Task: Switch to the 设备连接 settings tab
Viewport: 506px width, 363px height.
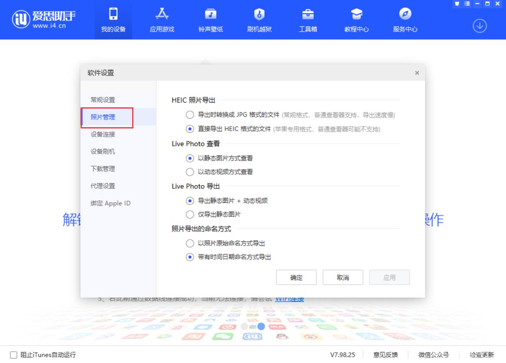Action: [x=103, y=134]
